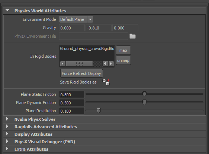Click the Gravity Y field showing -9.810

click(x=99, y=28)
